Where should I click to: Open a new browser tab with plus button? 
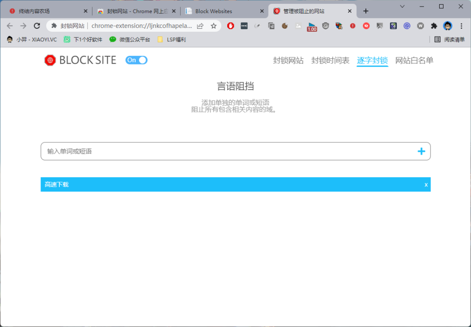click(x=365, y=11)
